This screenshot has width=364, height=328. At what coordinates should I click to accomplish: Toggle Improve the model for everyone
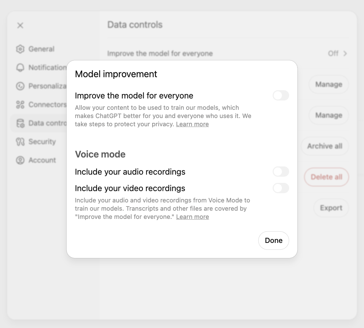pyautogui.click(x=281, y=95)
